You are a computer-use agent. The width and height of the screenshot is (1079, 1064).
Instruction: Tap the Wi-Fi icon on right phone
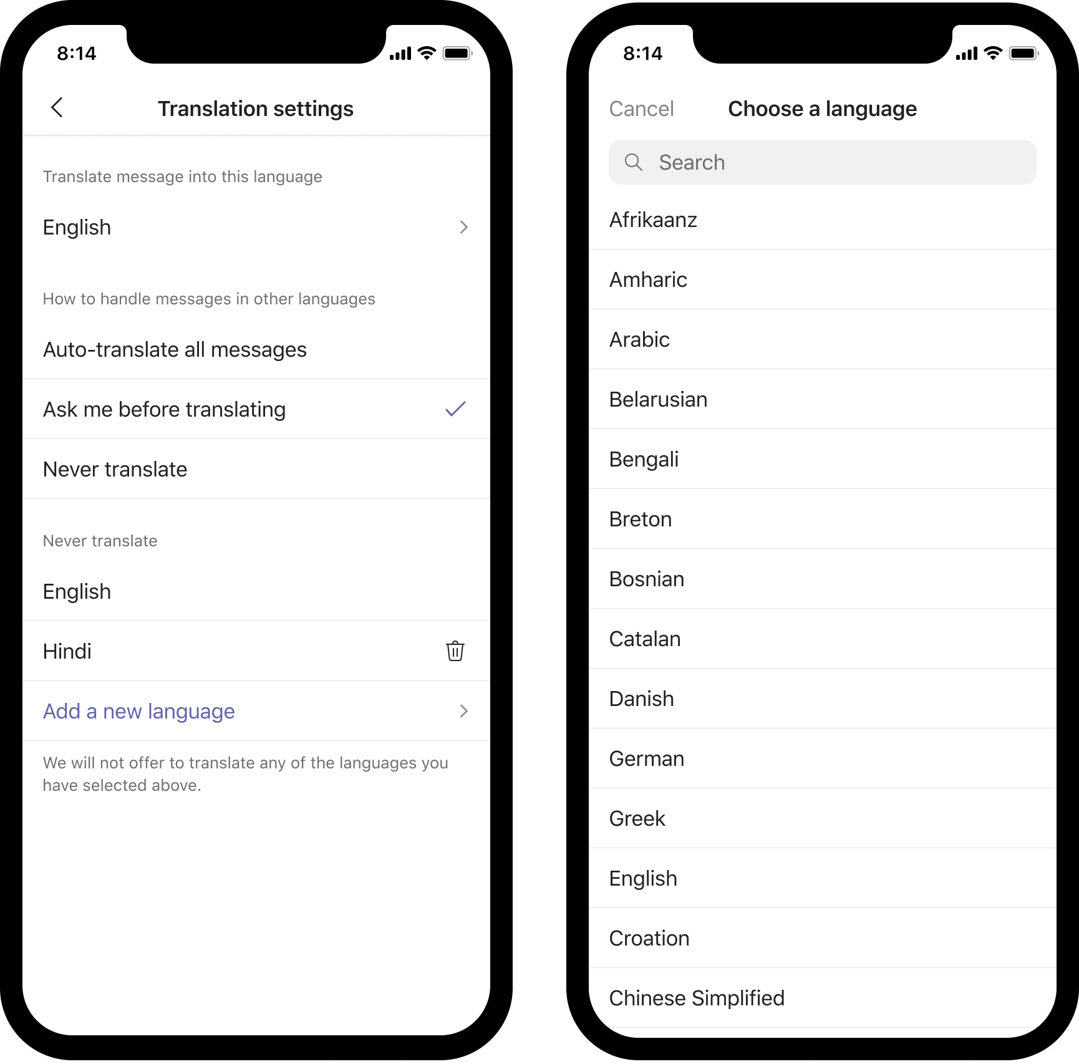coord(992,54)
